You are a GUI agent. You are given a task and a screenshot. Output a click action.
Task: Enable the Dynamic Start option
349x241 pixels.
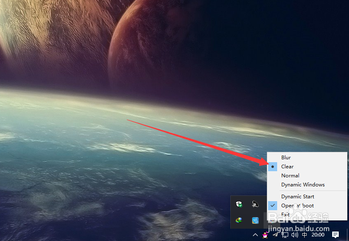coord(307,197)
